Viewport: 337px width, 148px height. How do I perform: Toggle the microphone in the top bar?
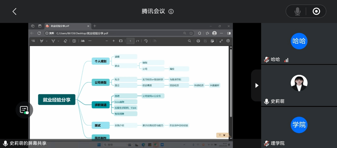297,11
